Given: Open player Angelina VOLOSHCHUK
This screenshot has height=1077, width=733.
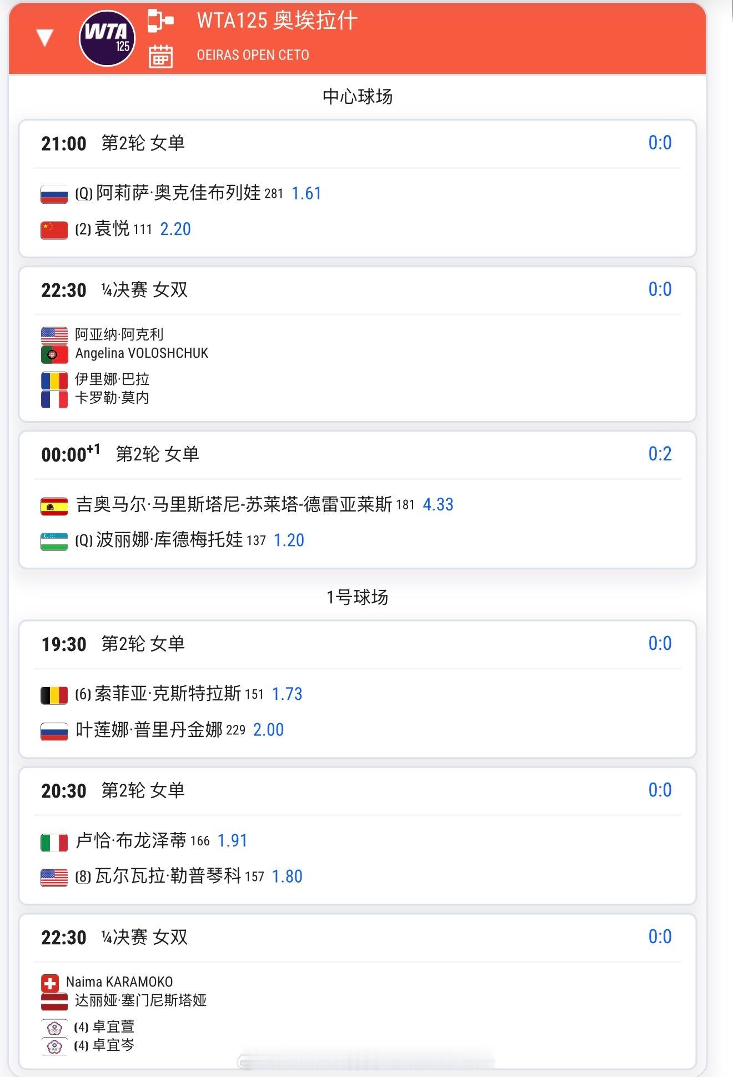Looking at the screenshot, I should click(x=142, y=353).
